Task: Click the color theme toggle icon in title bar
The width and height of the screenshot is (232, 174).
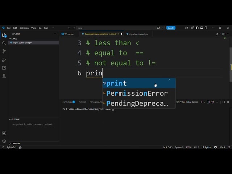Action: click(186, 28)
